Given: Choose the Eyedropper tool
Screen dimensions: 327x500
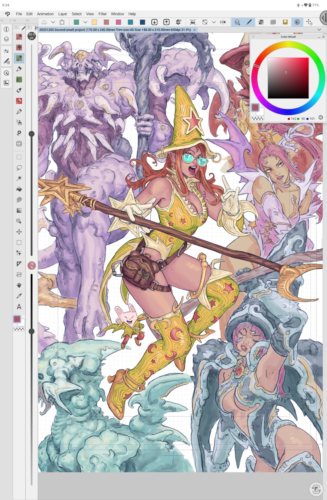Looking at the screenshot, I should [19, 296].
